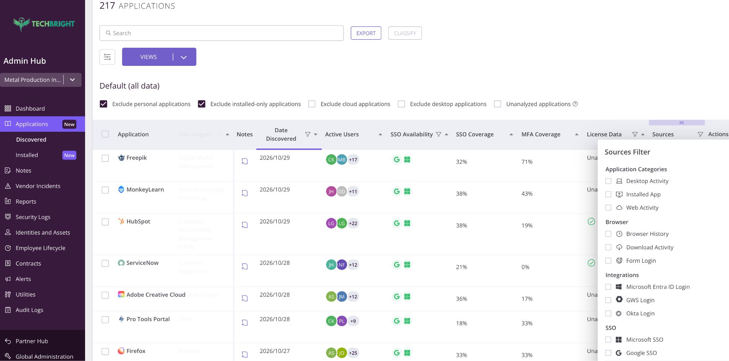
Task: Select the MonkeyLearn row checkbox
Action: 105,190
